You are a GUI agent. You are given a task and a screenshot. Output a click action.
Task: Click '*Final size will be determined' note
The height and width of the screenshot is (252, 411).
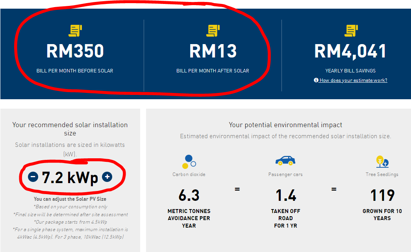coord(70,215)
